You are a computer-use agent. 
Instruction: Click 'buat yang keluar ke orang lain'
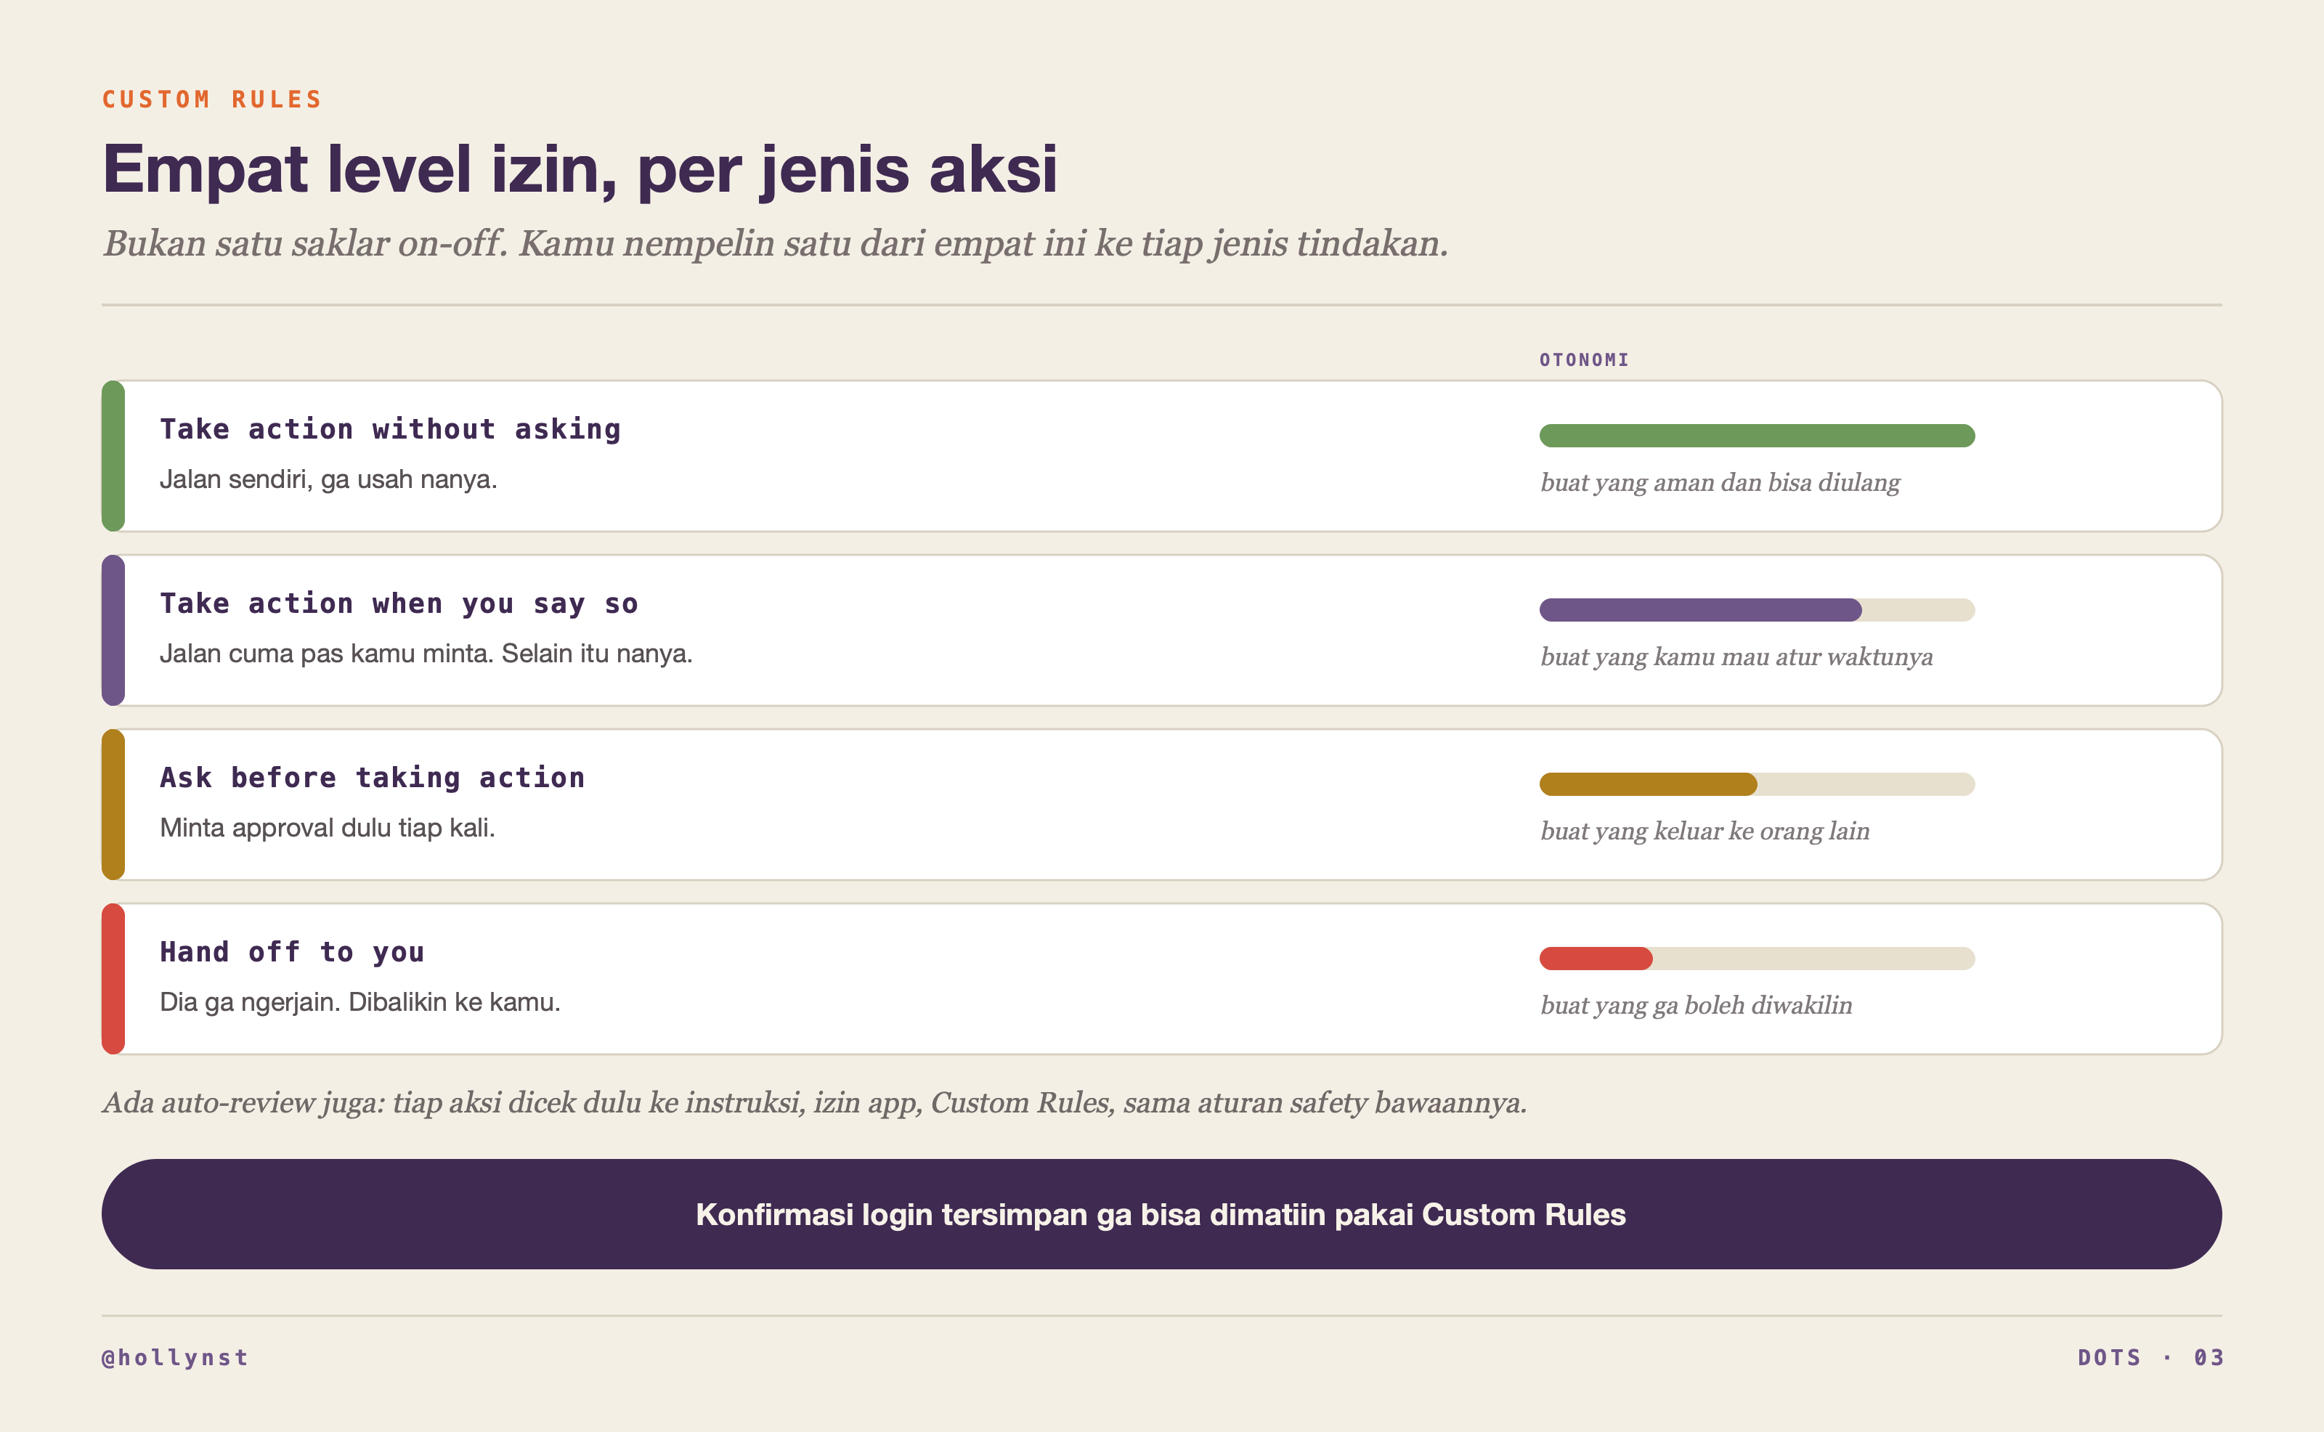tap(1705, 831)
